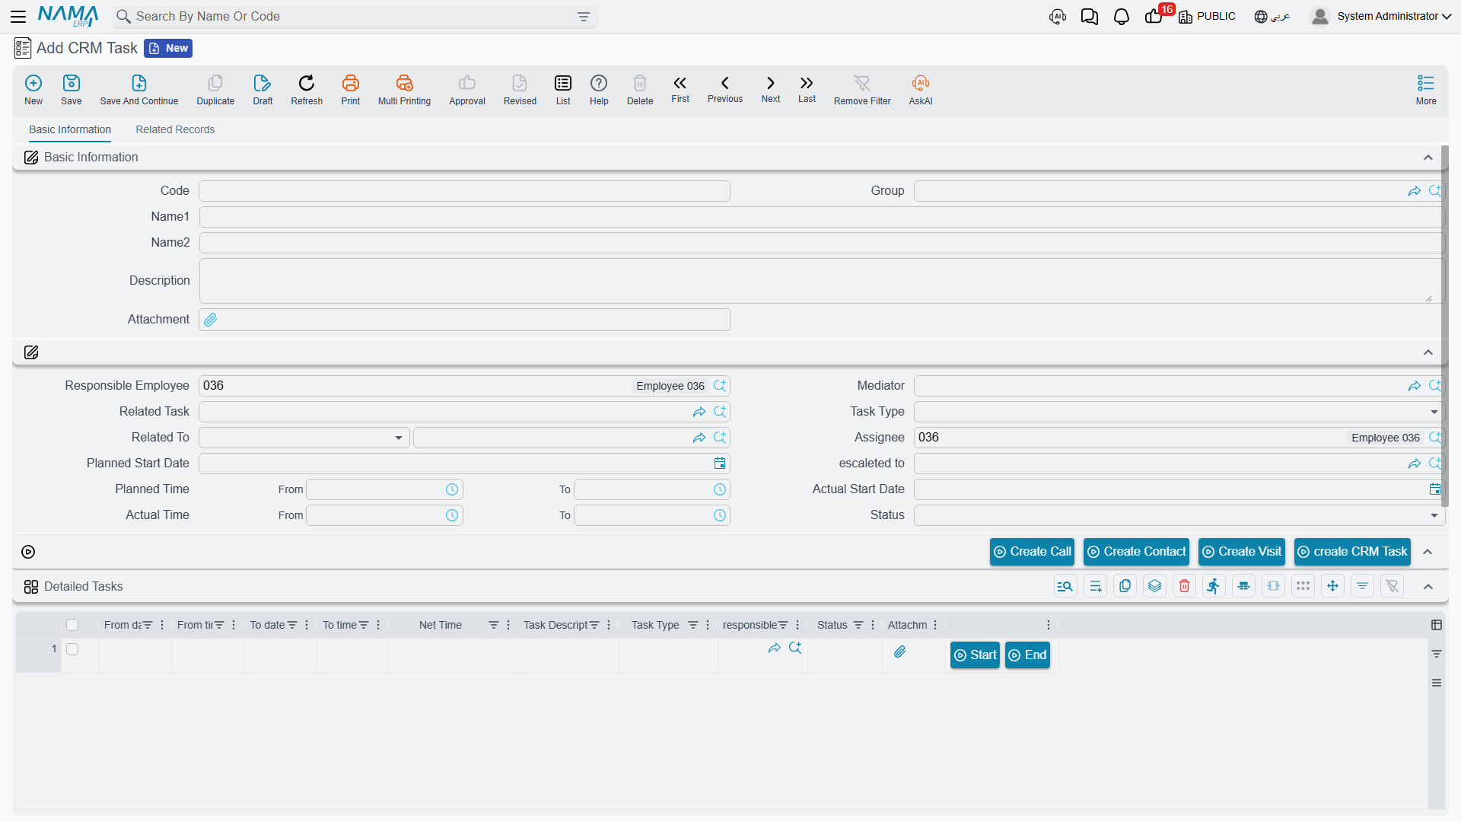Open the hamburger main menu
Image resolution: width=1461 pixels, height=822 pixels.
point(18,16)
